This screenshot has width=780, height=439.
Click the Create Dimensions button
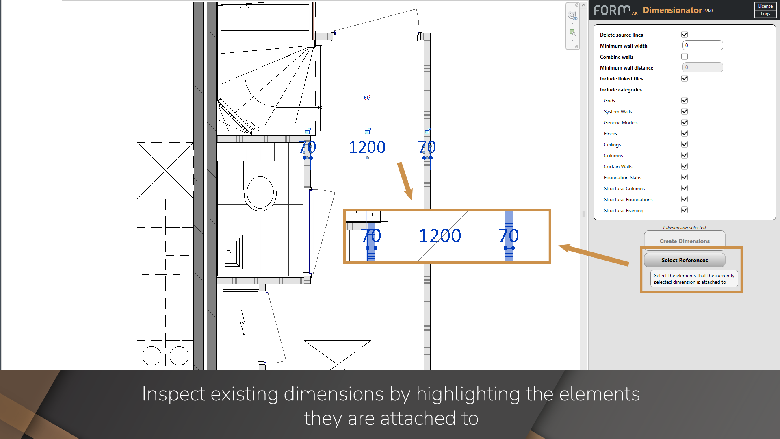click(x=684, y=241)
